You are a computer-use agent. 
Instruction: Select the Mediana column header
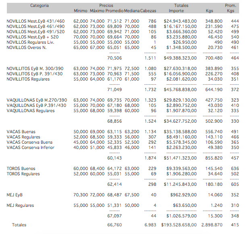point(131,11)
